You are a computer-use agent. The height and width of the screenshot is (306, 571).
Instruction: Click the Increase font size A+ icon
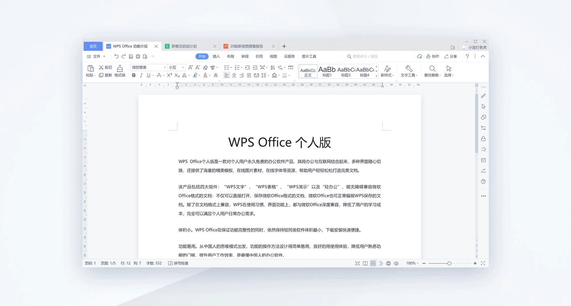pos(190,68)
